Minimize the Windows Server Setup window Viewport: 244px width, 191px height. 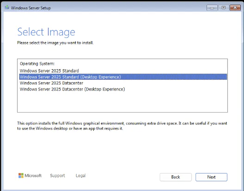click(212, 8)
